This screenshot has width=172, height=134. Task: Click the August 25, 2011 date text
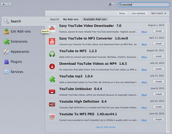[155, 50]
